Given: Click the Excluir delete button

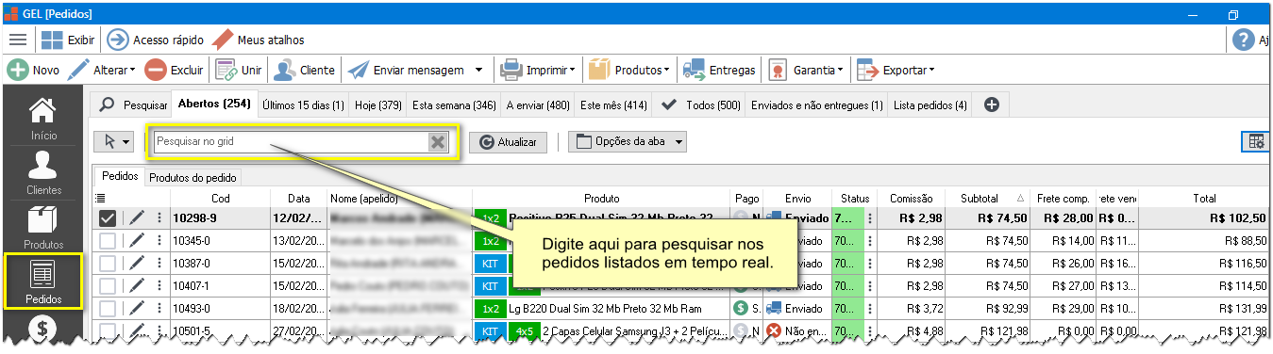Looking at the screenshot, I should 174,70.
